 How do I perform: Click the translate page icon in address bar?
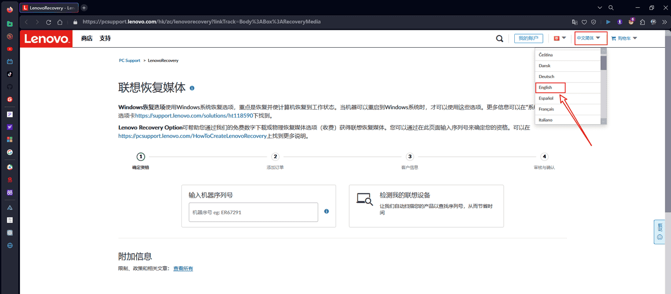[x=575, y=22]
